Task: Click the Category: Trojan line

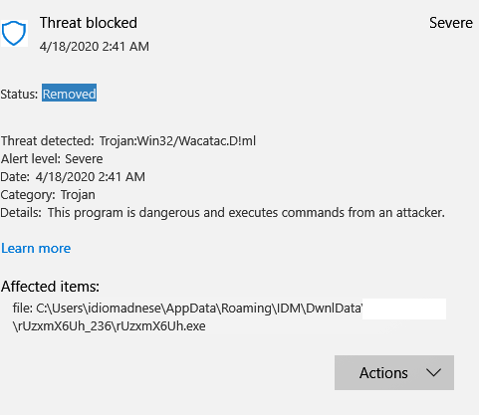Action: click(x=48, y=195)
